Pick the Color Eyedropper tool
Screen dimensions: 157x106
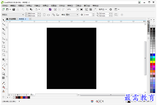(x=3, y=83)
